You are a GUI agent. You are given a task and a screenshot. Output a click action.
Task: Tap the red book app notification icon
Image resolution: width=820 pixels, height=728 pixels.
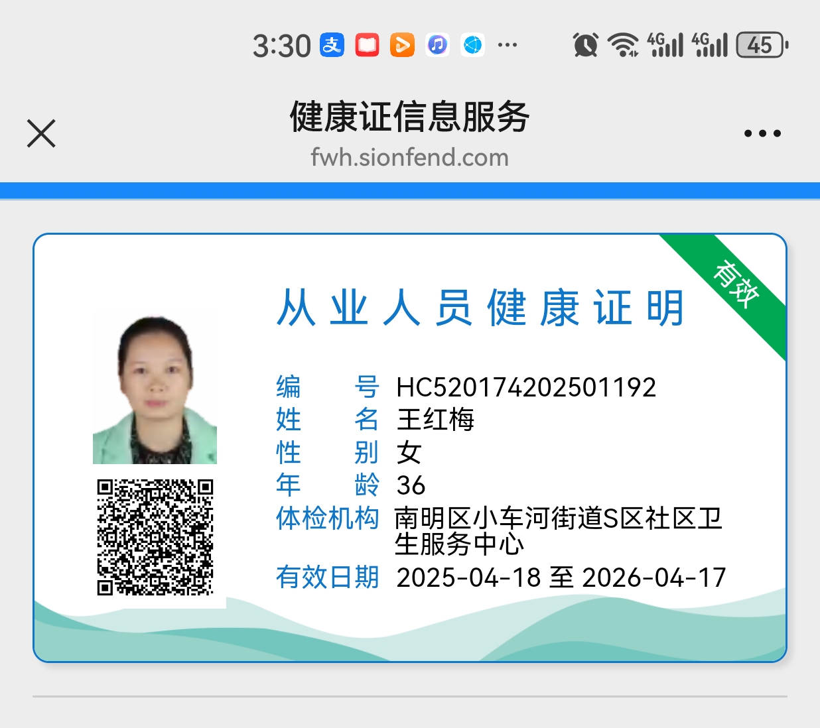pos(367,45)
